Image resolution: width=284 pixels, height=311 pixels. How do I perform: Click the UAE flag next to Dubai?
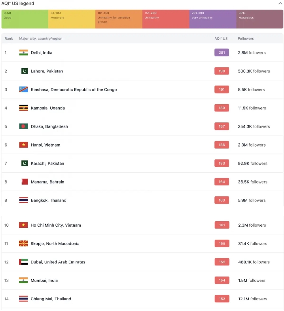click(x=24, y=262)
